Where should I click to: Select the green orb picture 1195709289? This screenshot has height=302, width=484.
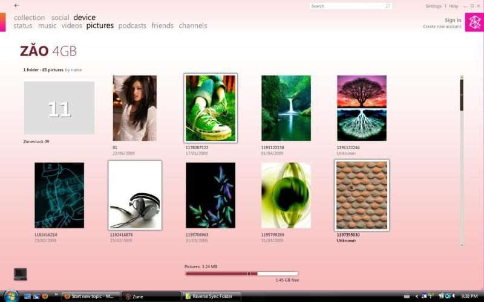coord(286,195)
